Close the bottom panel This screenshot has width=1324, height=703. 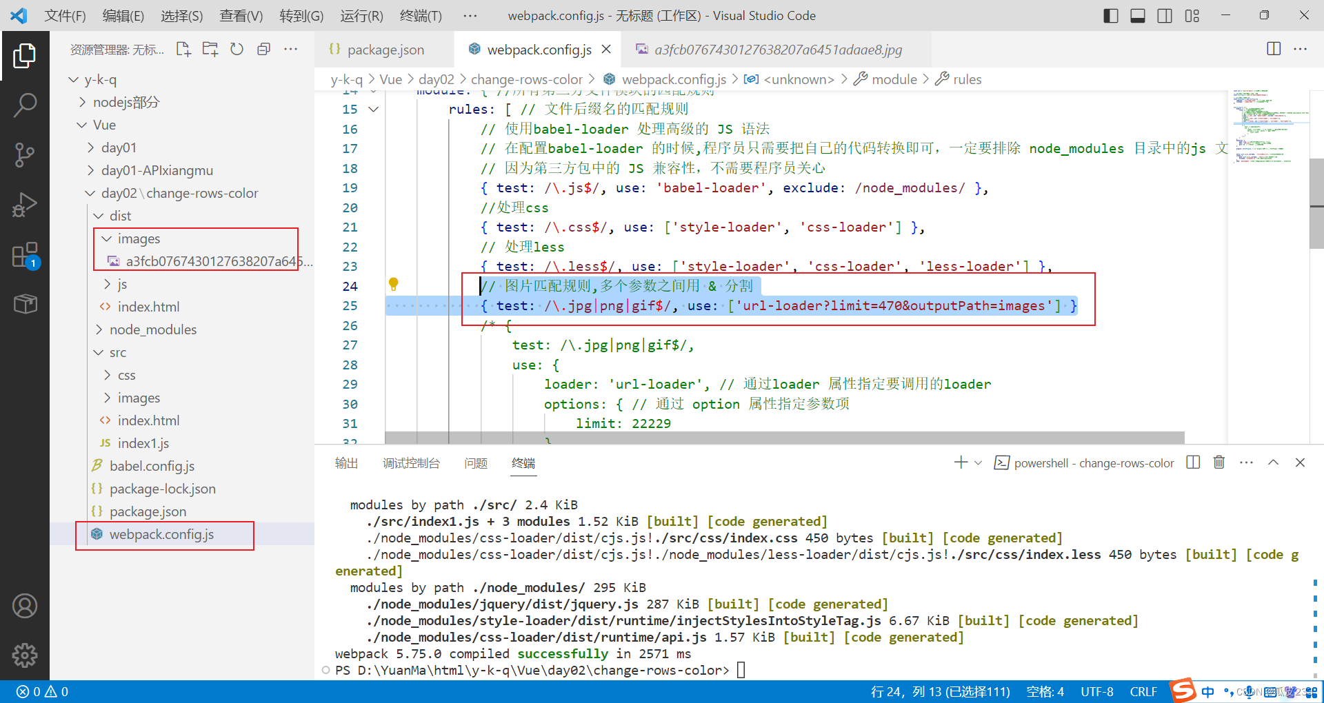click(1300, 462)
